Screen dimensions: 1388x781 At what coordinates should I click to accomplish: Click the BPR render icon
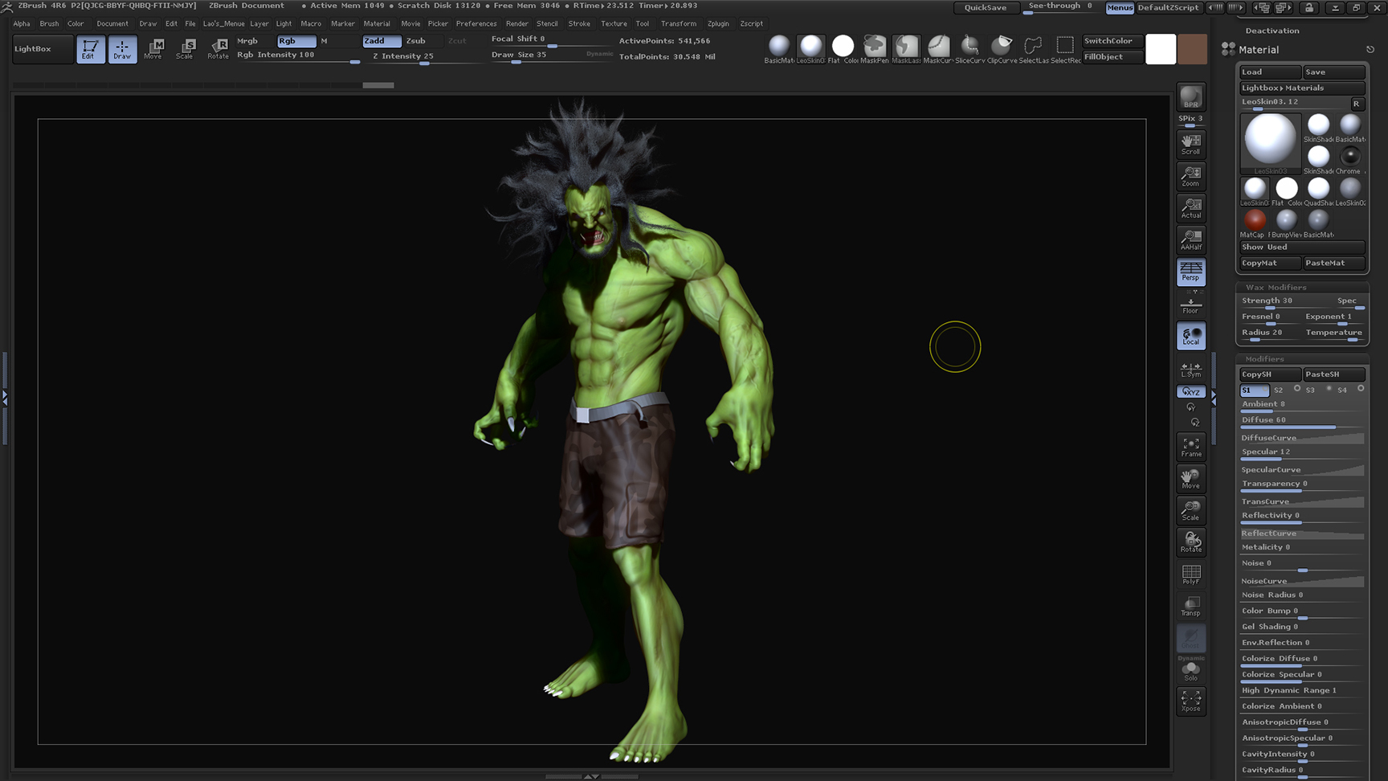click(x=1191, y=97)
